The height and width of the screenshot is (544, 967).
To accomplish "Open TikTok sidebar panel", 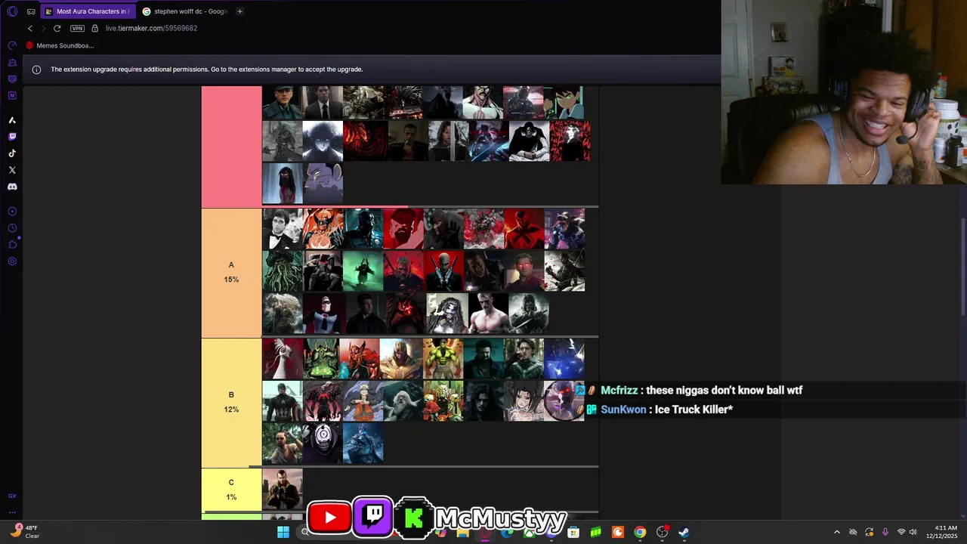I will (x=12, y=153).
